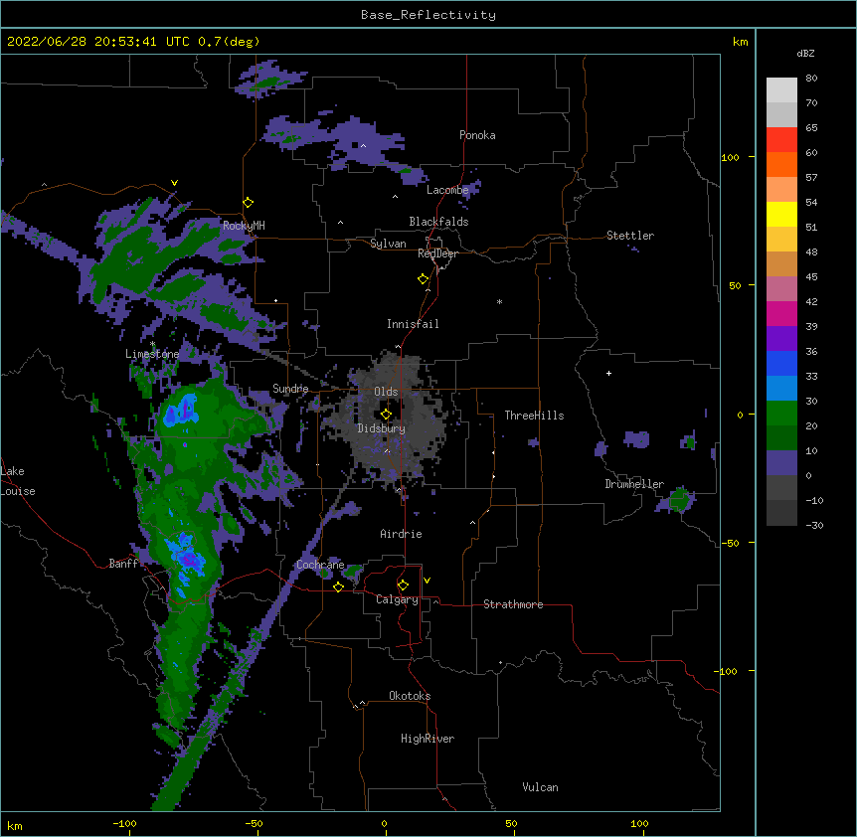Image resolution: width=857 pixels, height=837 pixels.
Task: Click the yellow V marker north of RockyMH
Action: 174,183
